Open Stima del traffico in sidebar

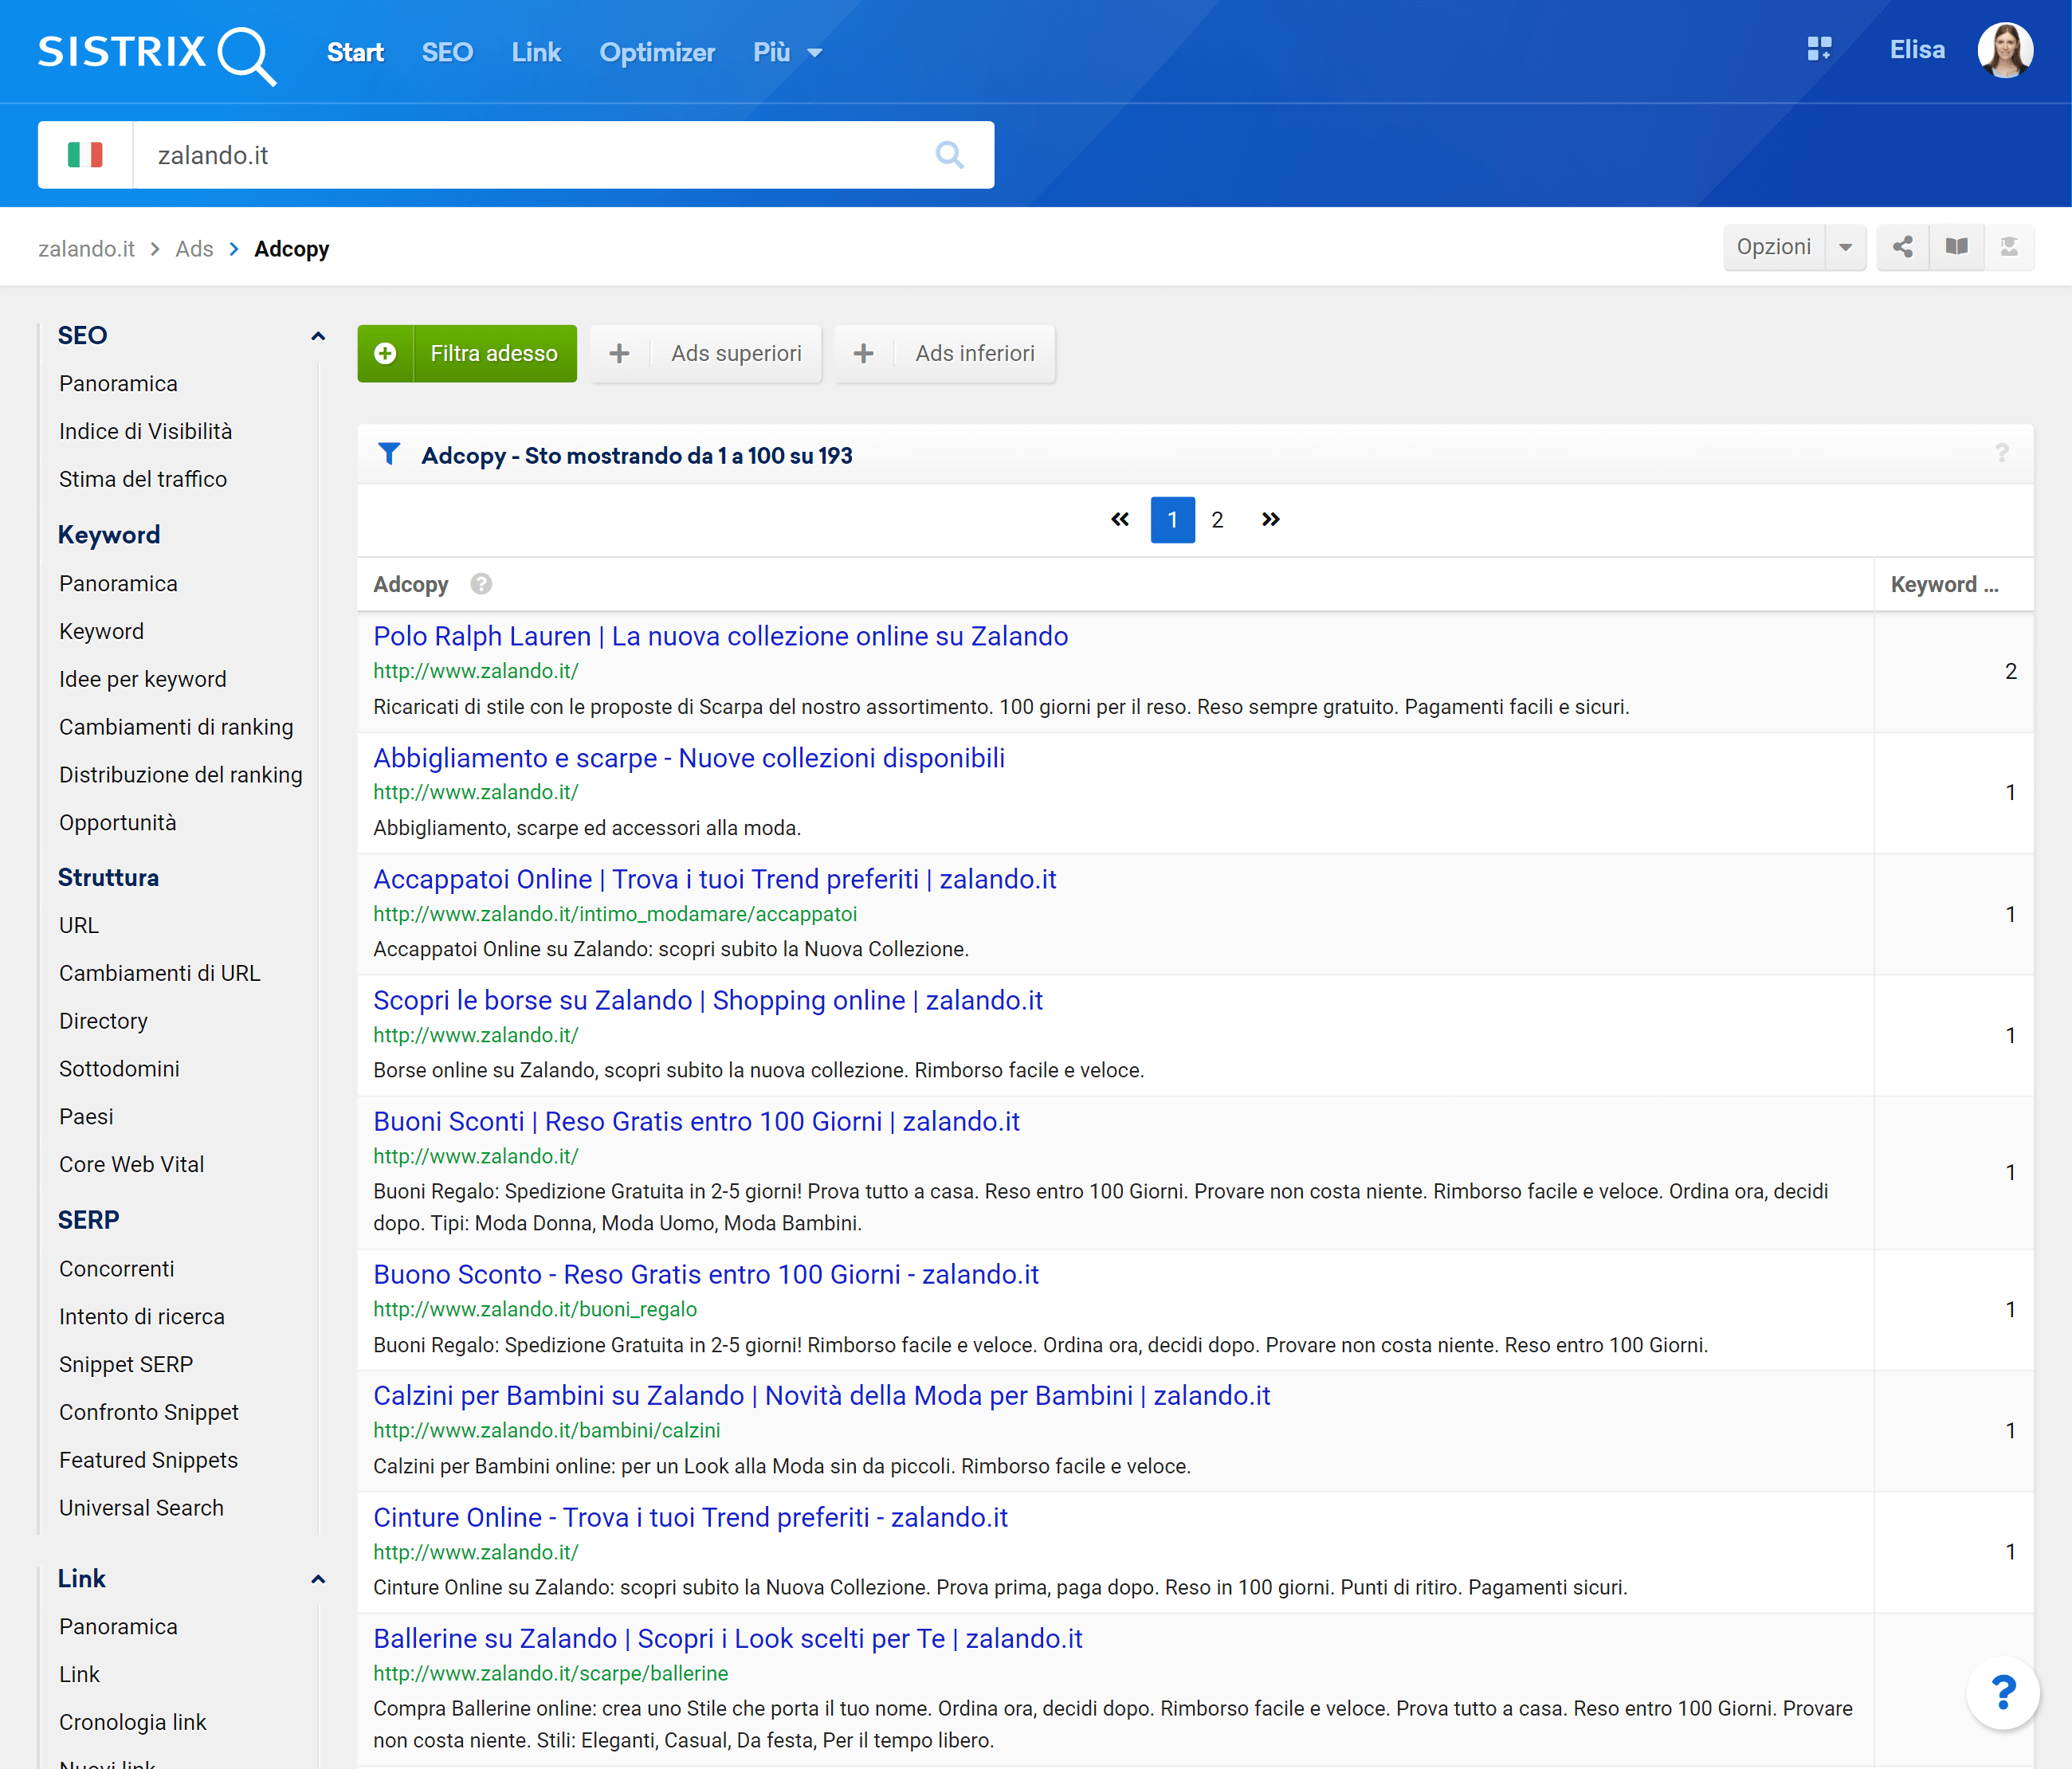click(x=143, y=479)
